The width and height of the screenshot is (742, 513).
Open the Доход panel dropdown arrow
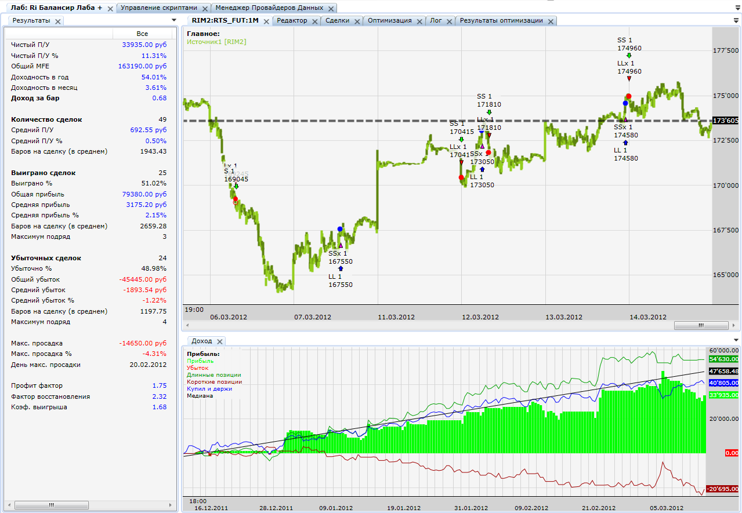coord(736,341)
